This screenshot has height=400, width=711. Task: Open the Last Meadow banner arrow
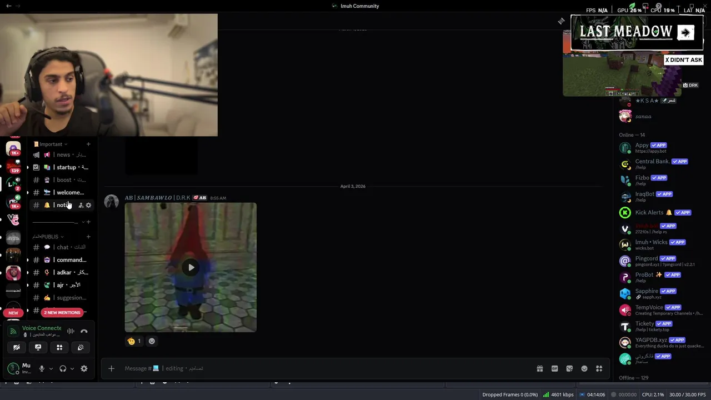tap(685, 32)
